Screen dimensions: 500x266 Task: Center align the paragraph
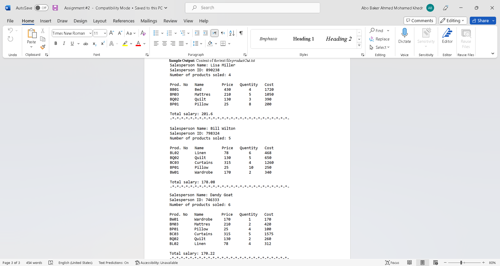point(165,44)
